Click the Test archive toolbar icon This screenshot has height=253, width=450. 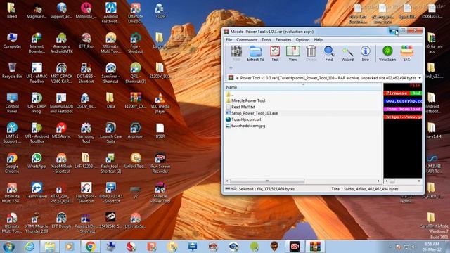click(x=275, y=53)
